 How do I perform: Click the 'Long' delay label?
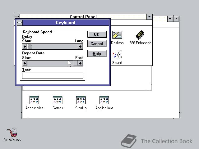79,41
